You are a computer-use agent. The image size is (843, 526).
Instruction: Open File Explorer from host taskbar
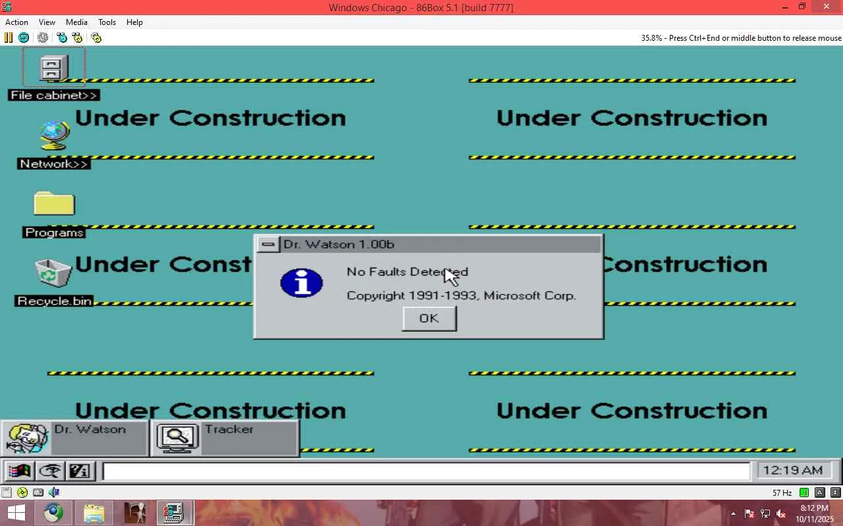(x=94, y=513)
